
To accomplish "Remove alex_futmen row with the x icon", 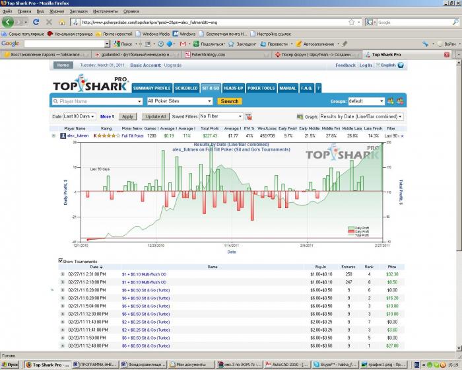I will pyautogui.click(x=402, y=136).
